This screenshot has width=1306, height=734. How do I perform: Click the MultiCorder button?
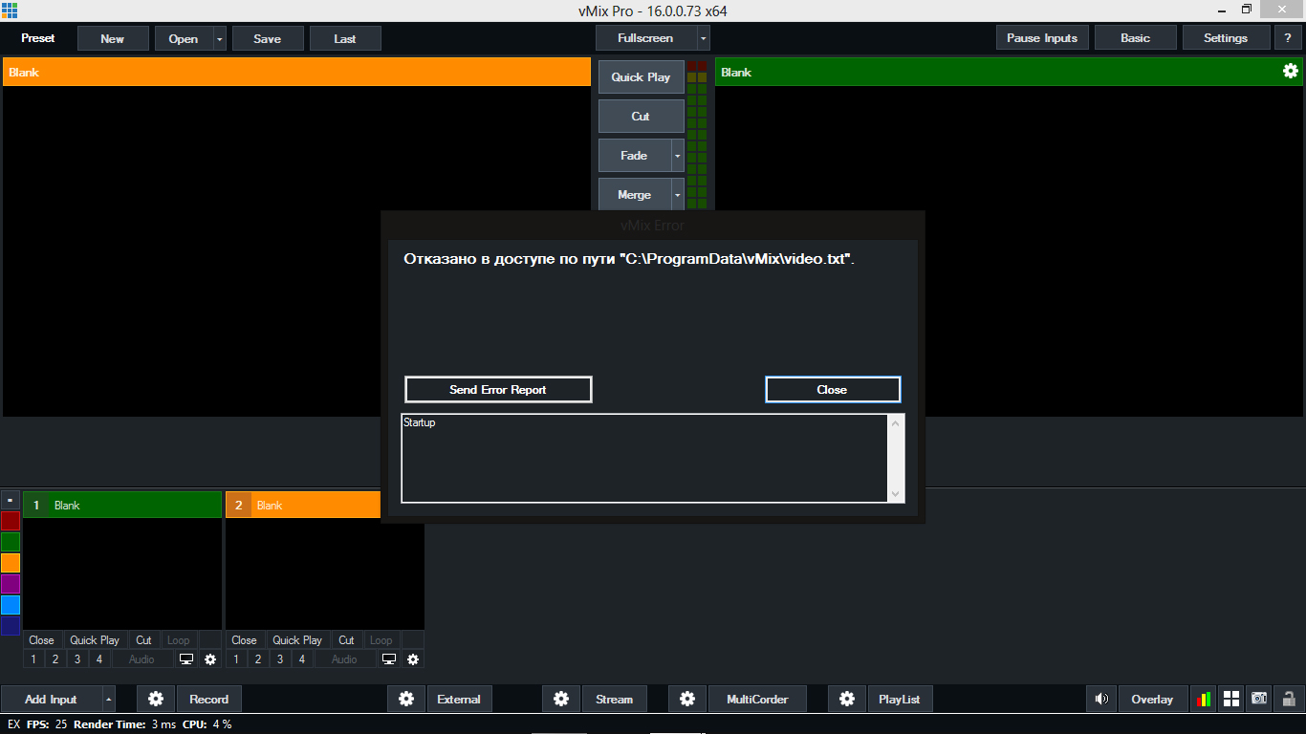coord(757,699)
